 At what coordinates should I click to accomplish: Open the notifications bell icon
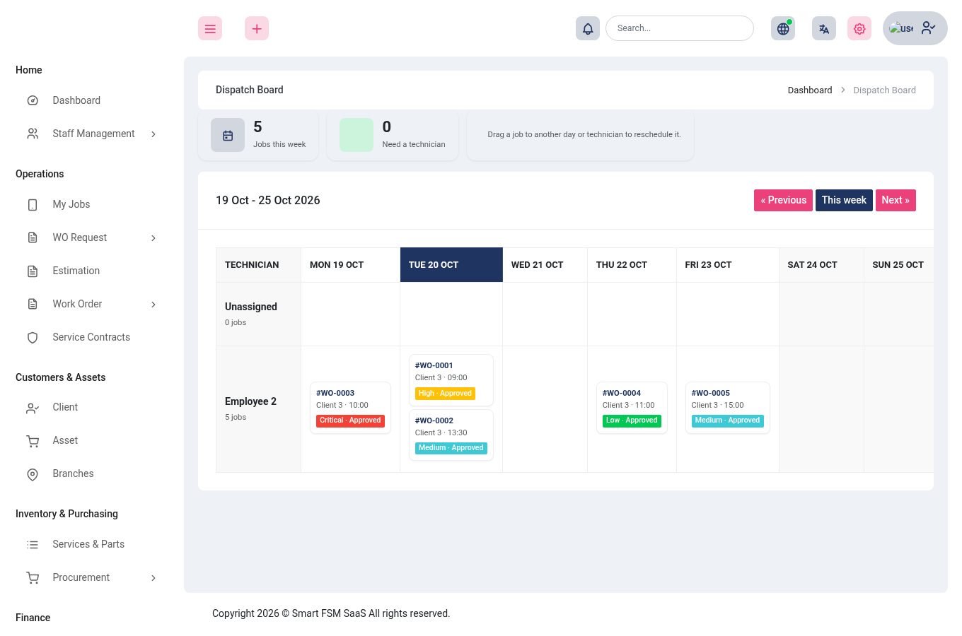pos(588,28)
